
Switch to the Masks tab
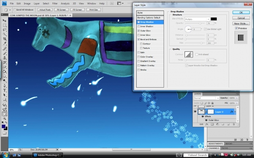pos(229,144)
